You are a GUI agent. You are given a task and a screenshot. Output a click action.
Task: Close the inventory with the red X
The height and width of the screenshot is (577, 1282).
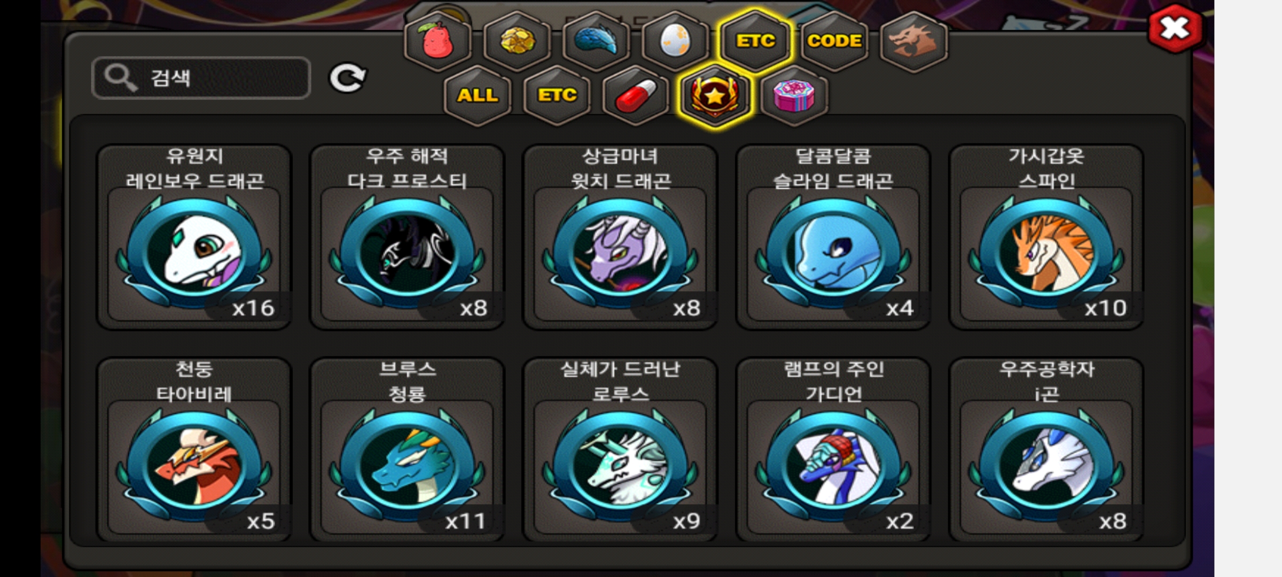1175,28
